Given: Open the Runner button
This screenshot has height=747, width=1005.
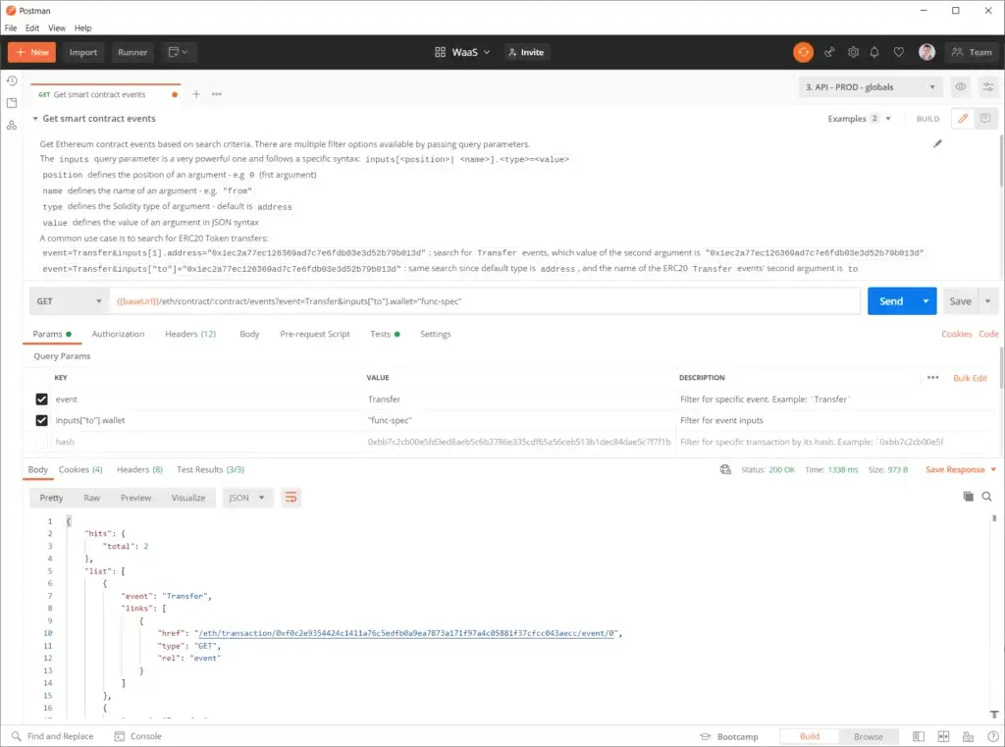Looking at the screenshot, I should click(x=132, y=53).
